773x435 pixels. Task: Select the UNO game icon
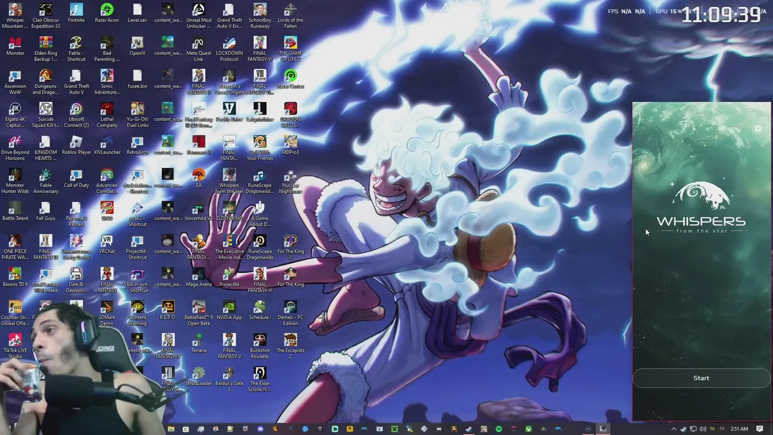pyautogui.click(x=107, y=211)
